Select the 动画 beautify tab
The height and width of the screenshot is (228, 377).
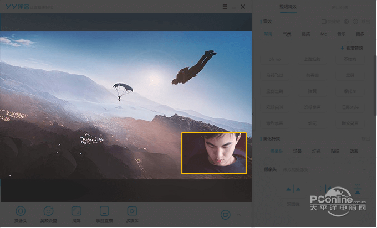click(x=354, y=151)
